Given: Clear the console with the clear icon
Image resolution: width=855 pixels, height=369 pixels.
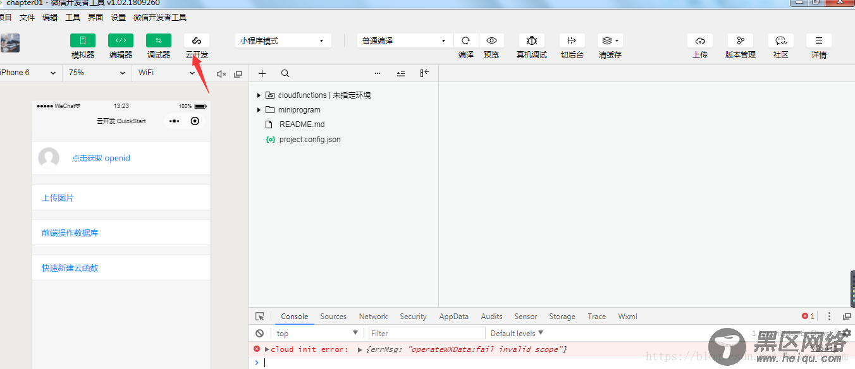Looking at the screenshot, I should (260, 334).
